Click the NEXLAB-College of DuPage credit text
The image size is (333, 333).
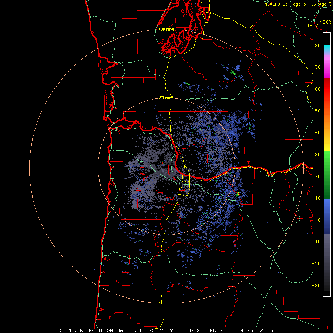(x=296, y=4)
